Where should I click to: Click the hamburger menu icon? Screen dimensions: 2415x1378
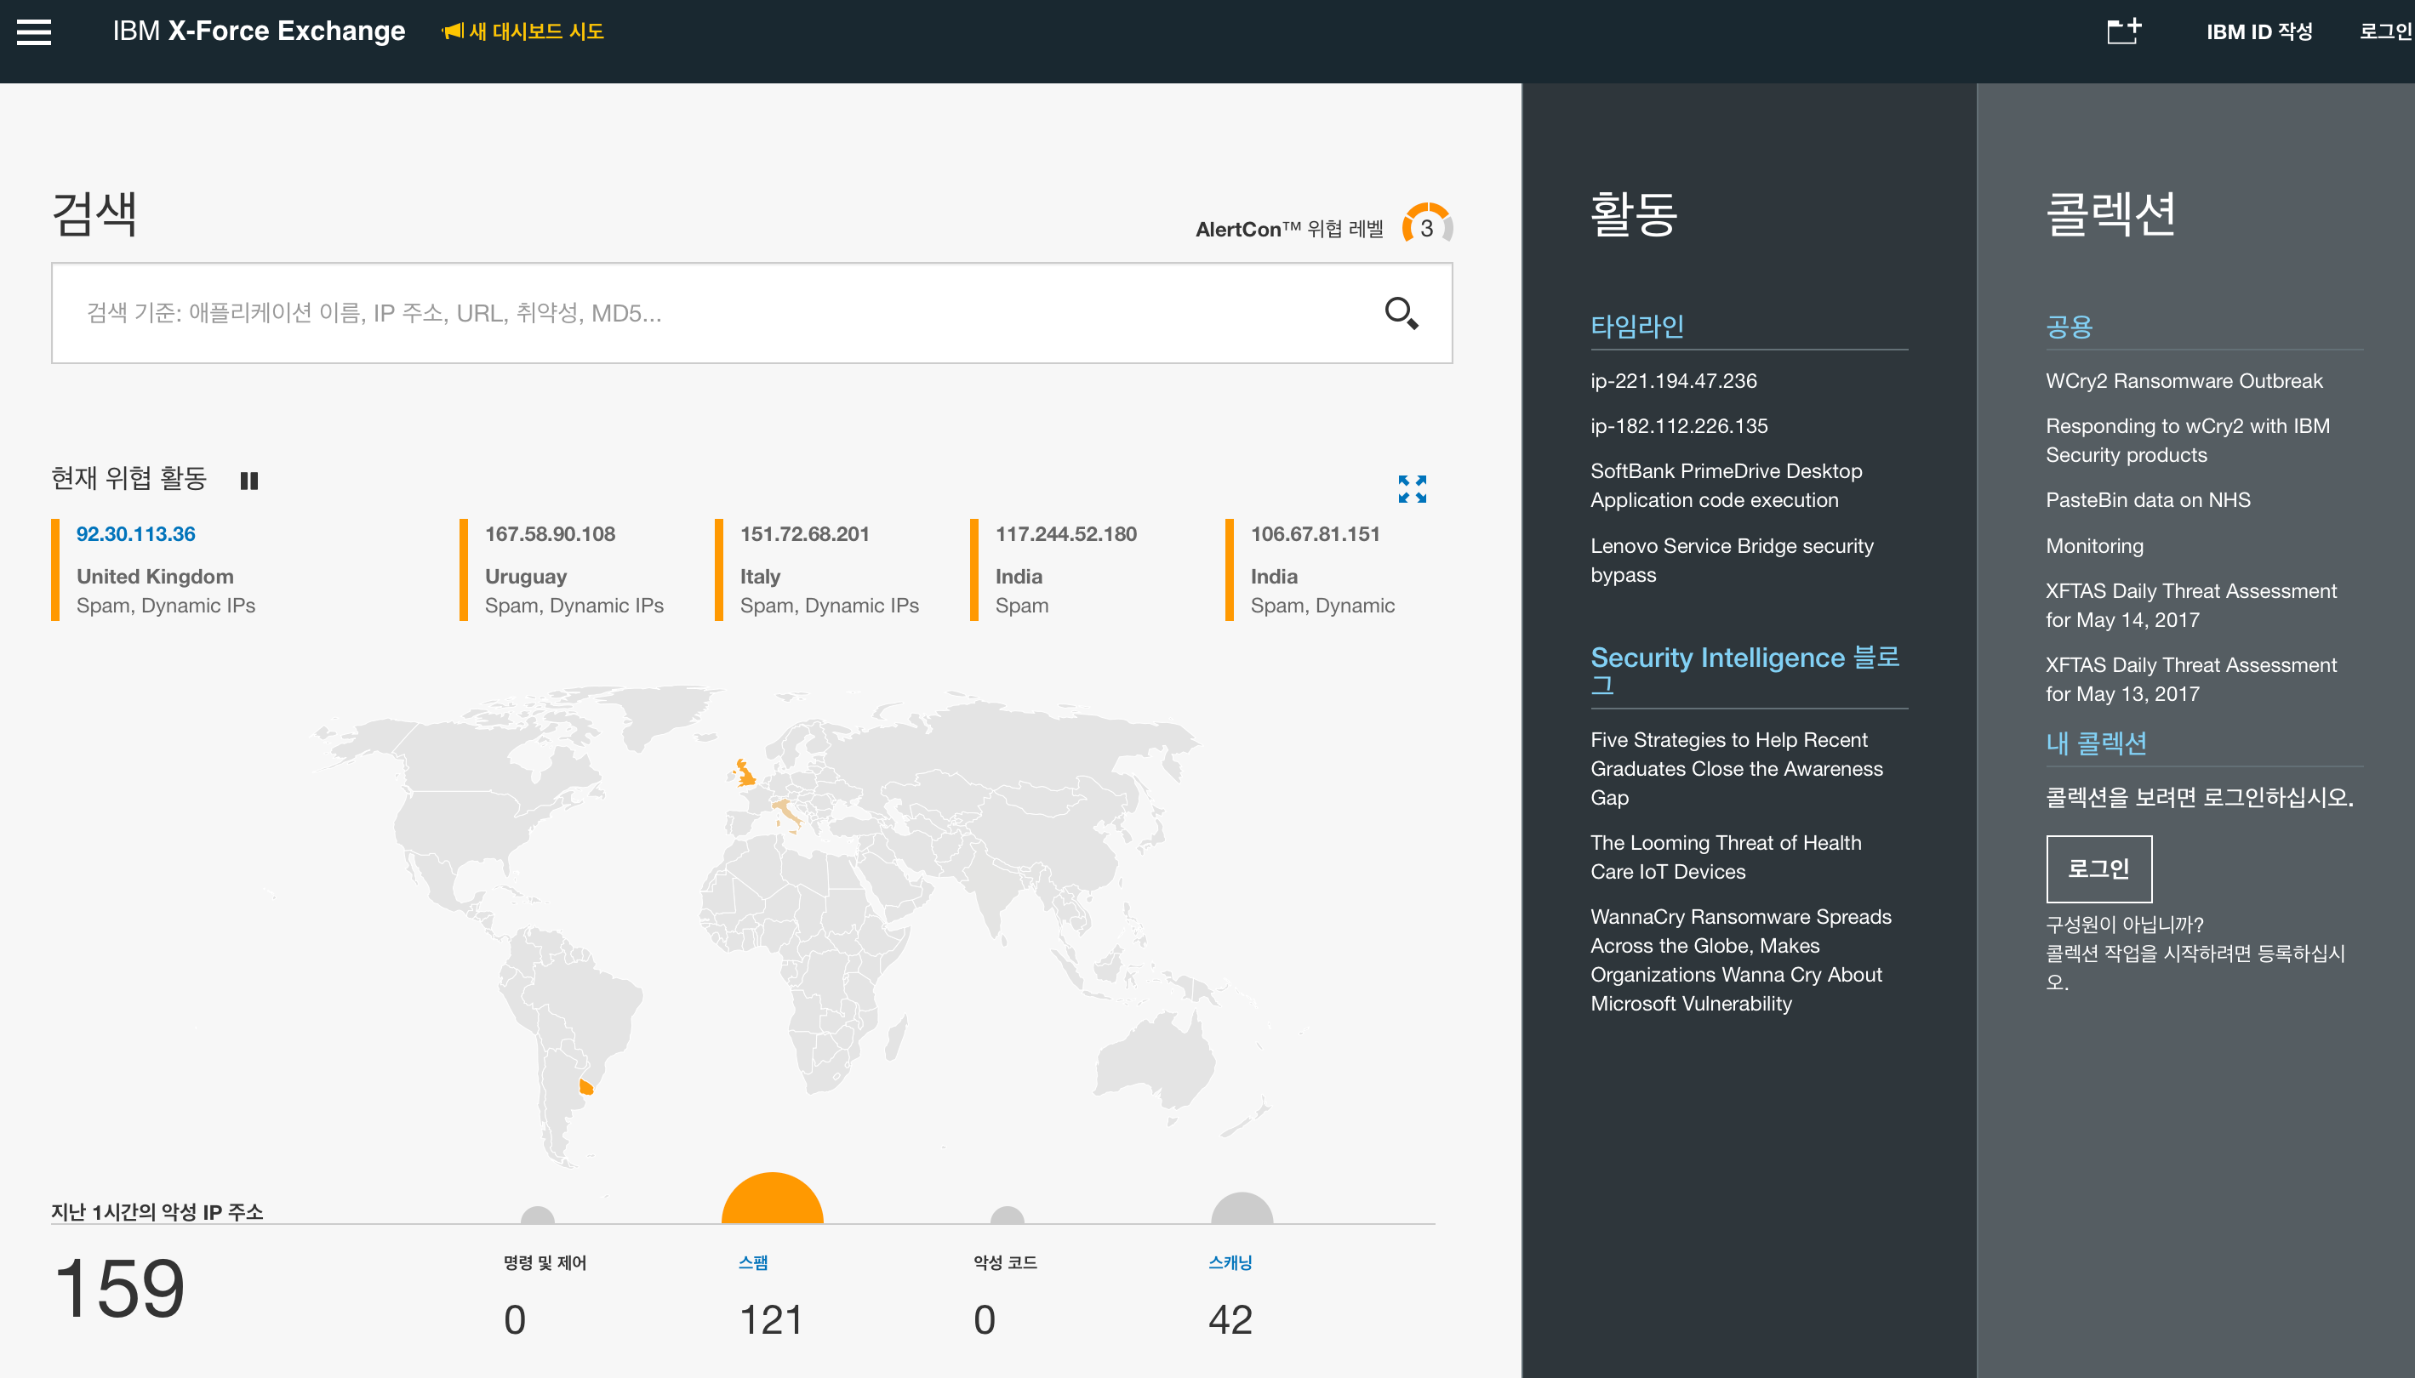35,28
